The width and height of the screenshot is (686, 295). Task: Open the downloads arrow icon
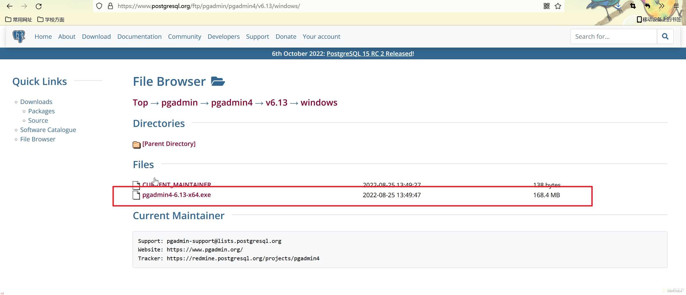pos(618,6)
